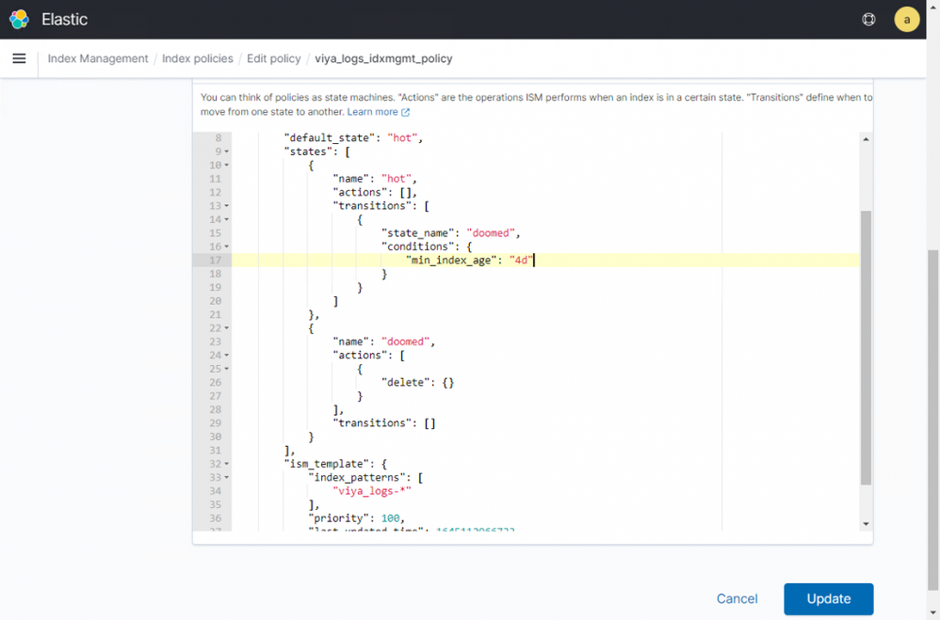This screenshot has width=940, height=620.
Task: Click the Edit policy breadcrumb
Action: pyautogui.click(x=273, y=58)
